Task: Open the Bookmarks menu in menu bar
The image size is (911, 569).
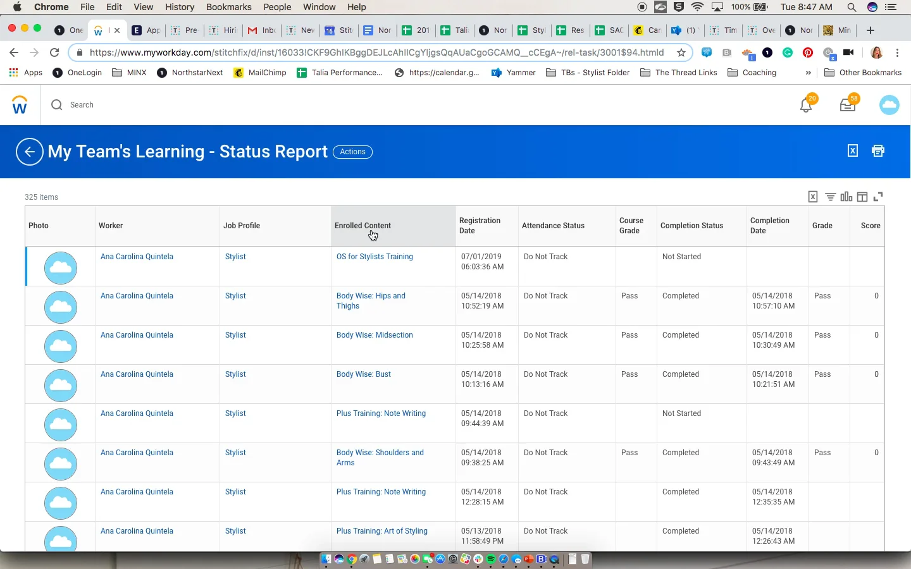Action: [x=229, y=7]
